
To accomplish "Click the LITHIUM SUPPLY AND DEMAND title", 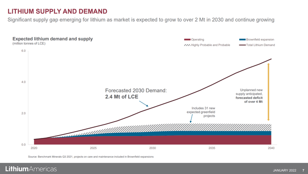I will (x=57, y=12).
